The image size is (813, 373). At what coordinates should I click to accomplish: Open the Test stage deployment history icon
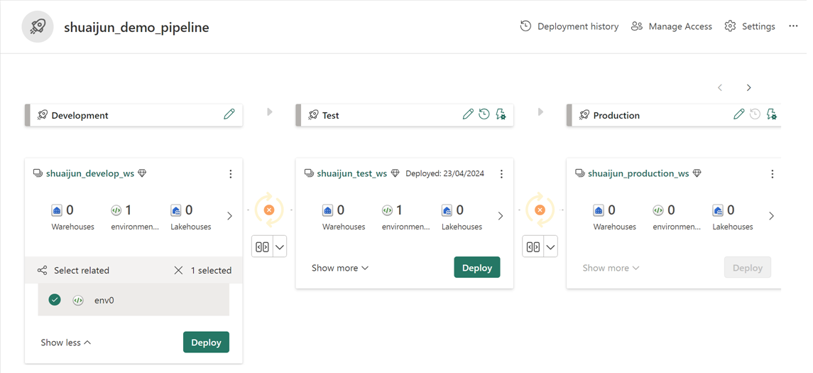[484, 114]
